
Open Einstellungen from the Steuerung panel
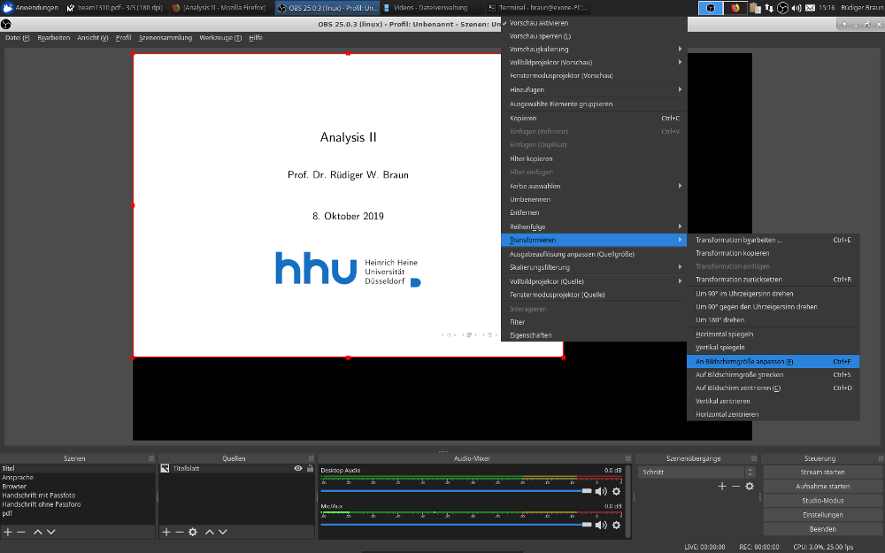pyautogui.click(x=822, y=515)
